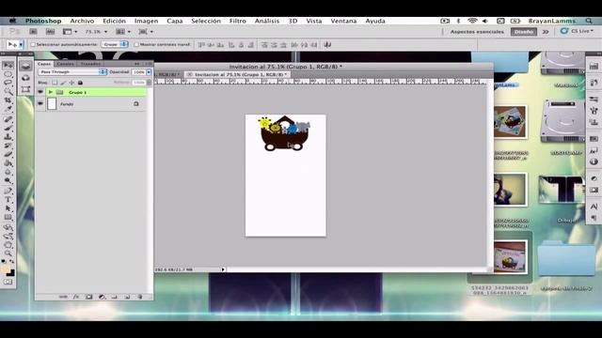Viewport: 602px width, 338px height.
Task: Select the Quick Selection tool
Action: point(8,91)
